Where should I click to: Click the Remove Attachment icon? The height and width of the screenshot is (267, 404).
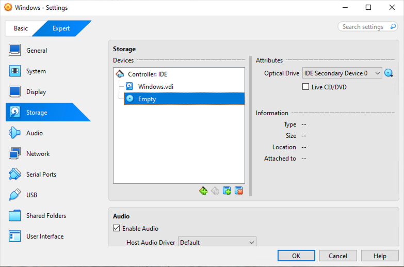coord(239,191)
